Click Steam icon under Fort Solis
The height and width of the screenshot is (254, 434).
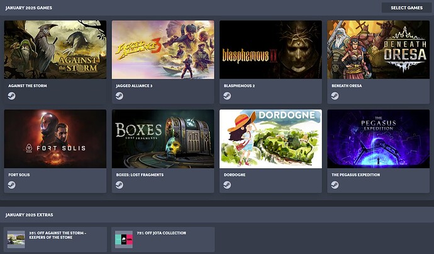pyautogui.click(x=11, y=185)
